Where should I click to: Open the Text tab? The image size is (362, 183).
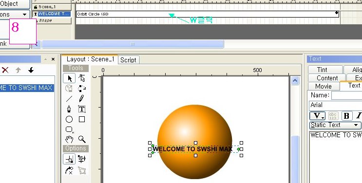pyautogui.click(x=351, y=85)
